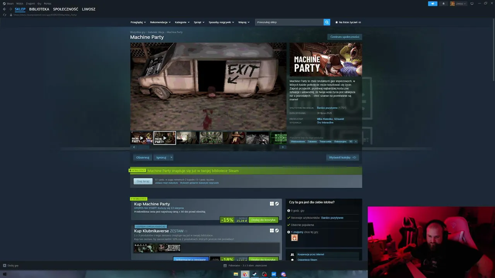
Task: Click the media strip scrollbar handle
Action: click(144, 147)
